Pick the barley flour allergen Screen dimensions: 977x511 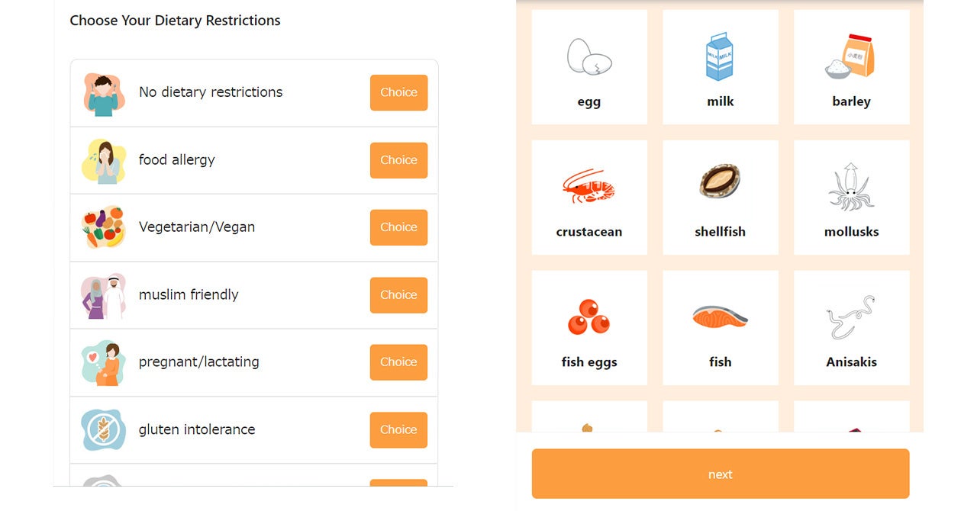(x=851, y=68)
